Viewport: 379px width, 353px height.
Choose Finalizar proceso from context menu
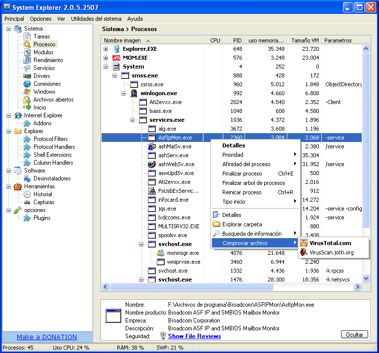256,174
